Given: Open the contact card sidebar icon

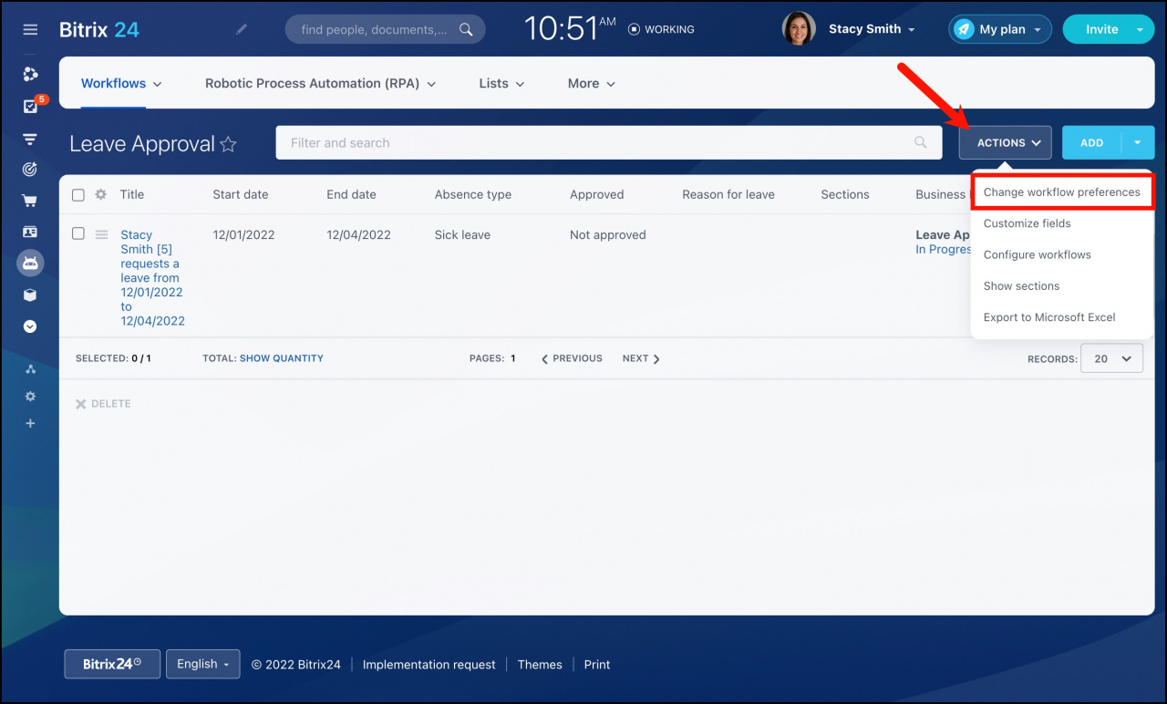Looking at the screenshot, I should tap(30, 233).
